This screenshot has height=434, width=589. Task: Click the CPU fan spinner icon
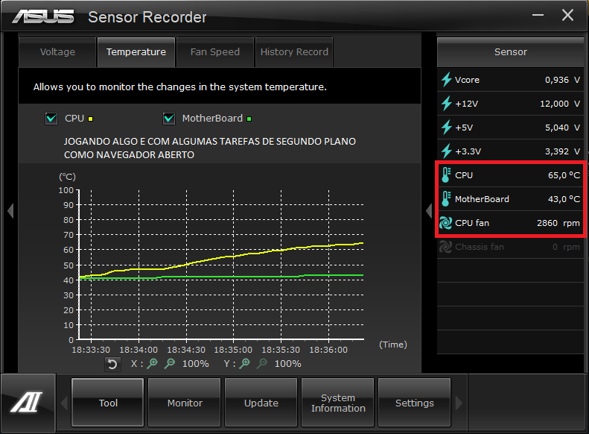tap(445, 223)
